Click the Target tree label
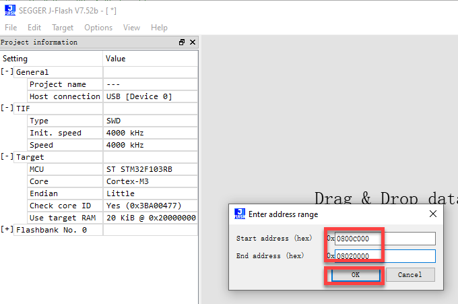458x304 pixels. point(30,157)
